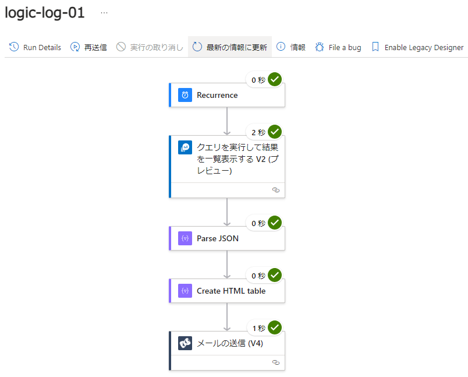Select 最新の情報に更新 to refresh
468x377 pixels.
pyautogui.click(x=230, y=47)
